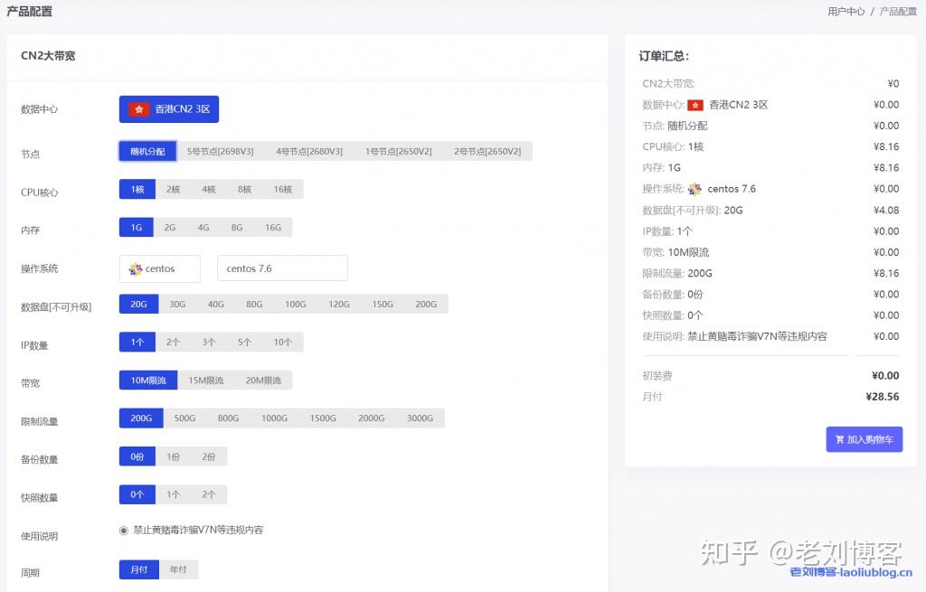926x592 pixels.
Task: Select 10M限流 bandwidth
Action: [148, 381]
